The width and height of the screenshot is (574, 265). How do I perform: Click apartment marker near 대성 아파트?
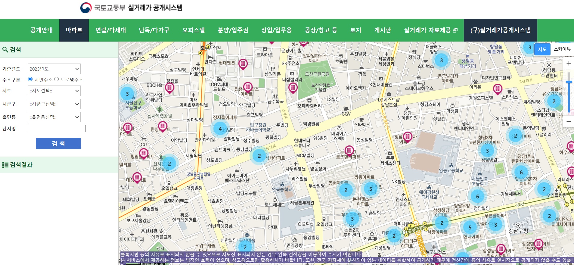tap(137, 178)
